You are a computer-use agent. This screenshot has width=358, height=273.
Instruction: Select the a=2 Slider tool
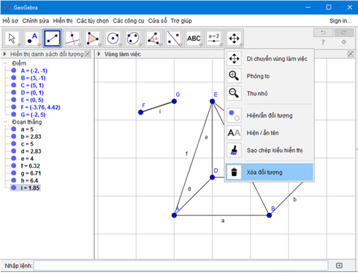pos(213,38)
